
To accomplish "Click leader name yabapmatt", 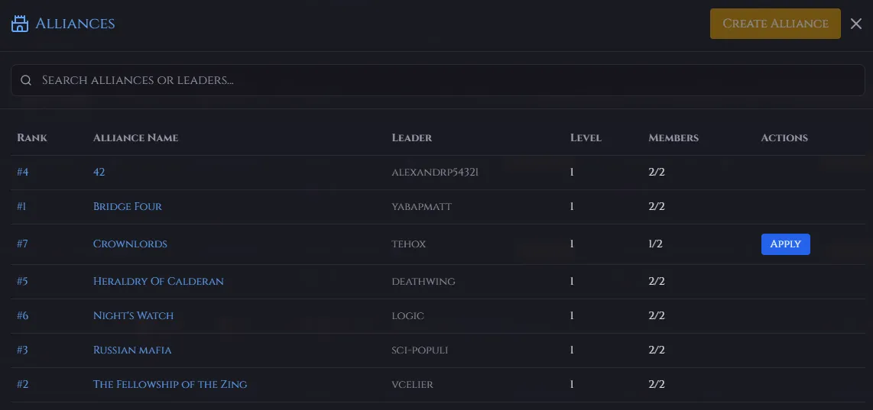I will [x=421, y=207].
